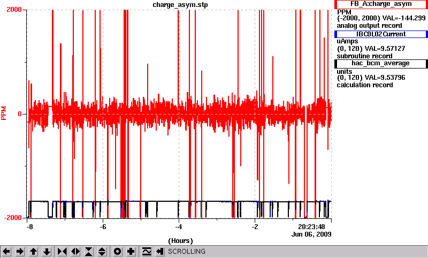Click the horizontal zoom-in bowtie icon
The width and height of the screenshot is (428, 258).
62,252
